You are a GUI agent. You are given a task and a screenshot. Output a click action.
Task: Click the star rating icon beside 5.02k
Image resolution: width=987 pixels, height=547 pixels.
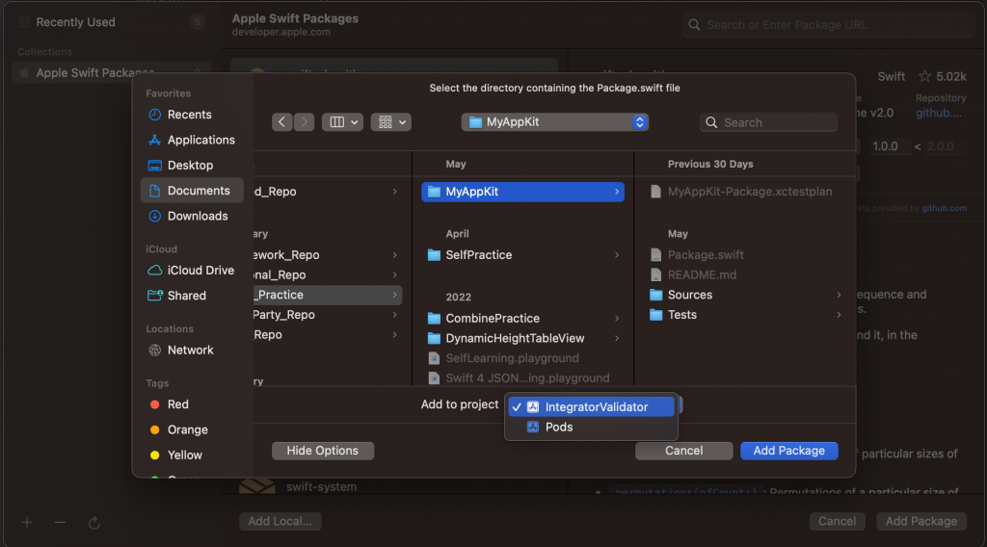[924, 77]
